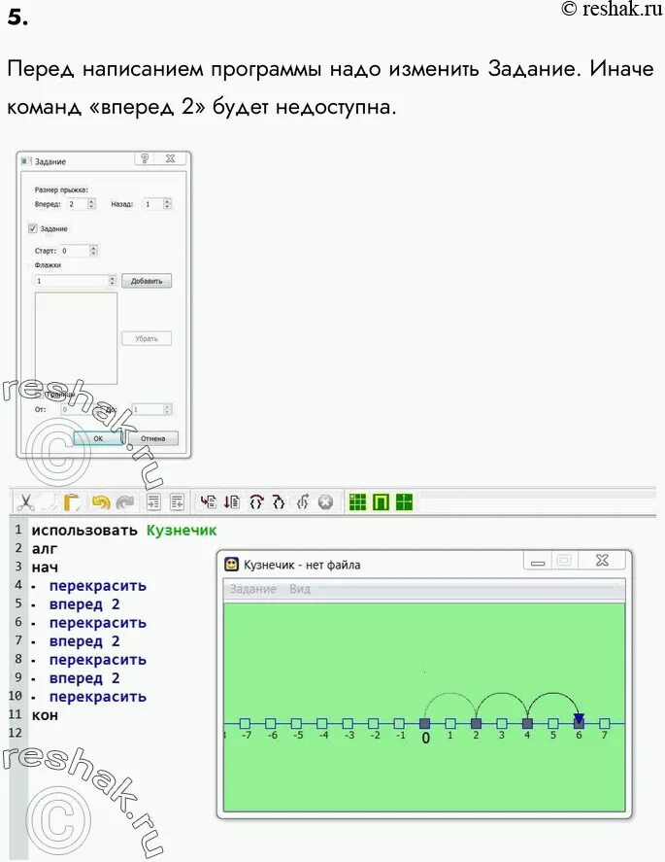665x862 pixels.
Task: Click the question mark help button in the Задание dialog
Action: coord(145,158)
